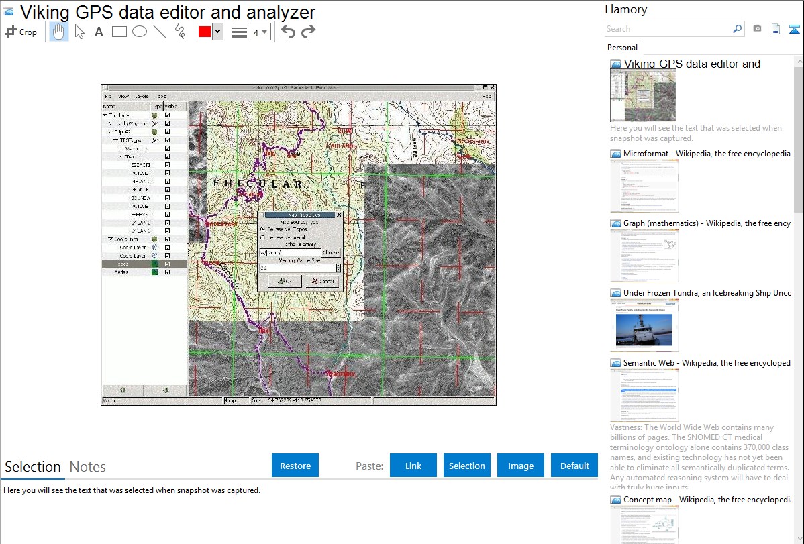
Task: Open the Under Frozen Tundra snapshot thumbnail
Action: 644,325
